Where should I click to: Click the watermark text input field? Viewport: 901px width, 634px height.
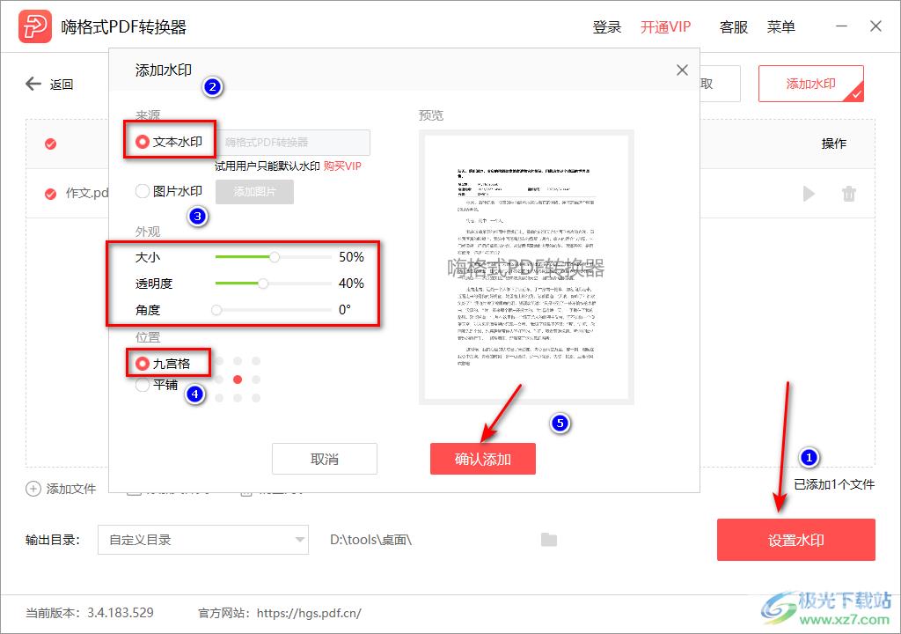[293, 142]
